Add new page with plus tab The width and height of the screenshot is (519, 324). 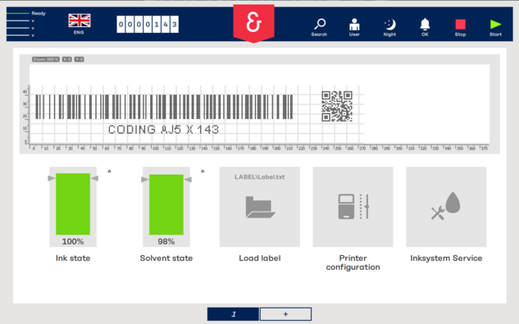tap(285, 314)
